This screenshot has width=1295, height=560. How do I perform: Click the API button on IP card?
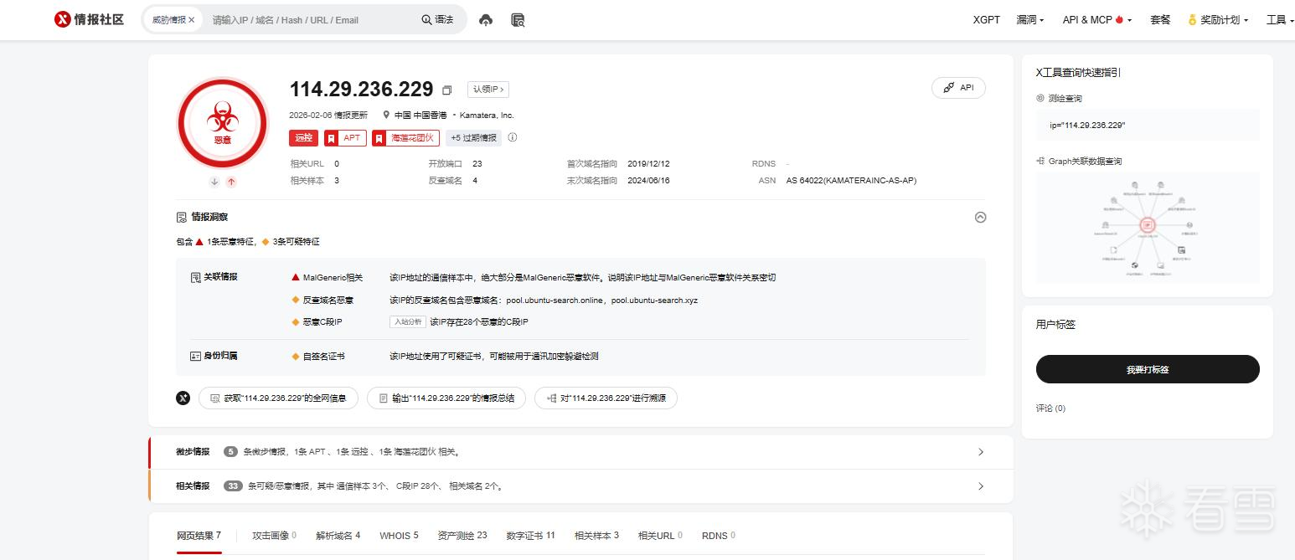click(x=958, y=88)
